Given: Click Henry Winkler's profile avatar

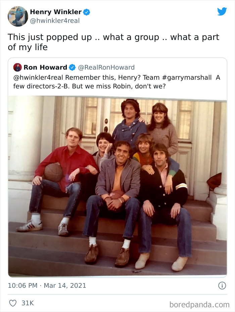Looking at the screenshot, I should pos(17,15).
